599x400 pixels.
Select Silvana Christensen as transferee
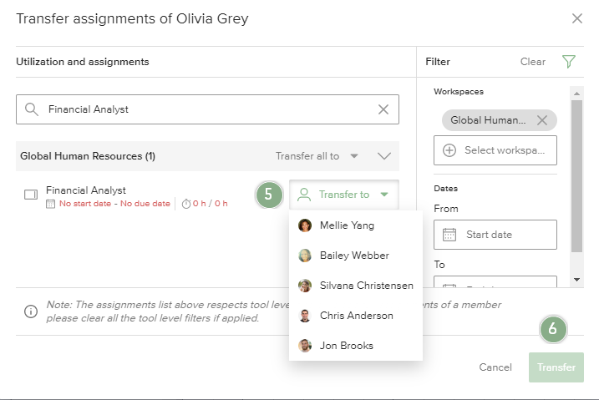tap(356, 286)
